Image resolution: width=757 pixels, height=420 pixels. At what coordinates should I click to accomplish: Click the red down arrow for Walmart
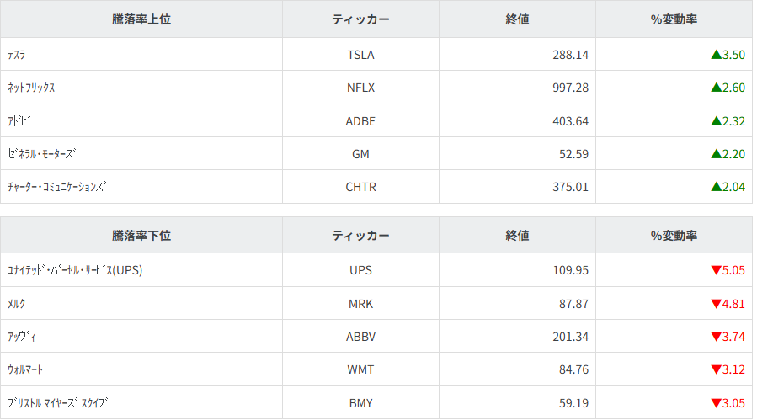[716, 369]
